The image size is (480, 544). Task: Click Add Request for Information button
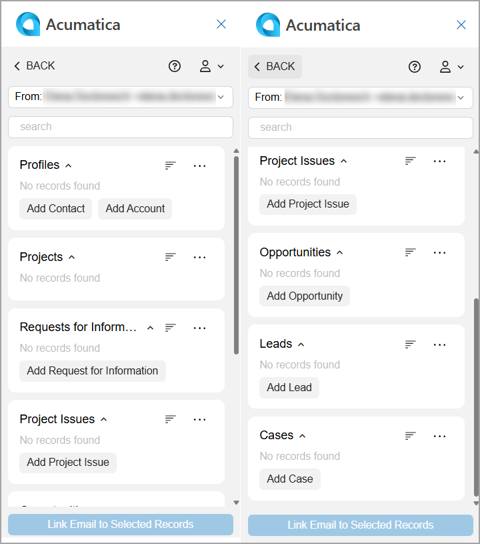(x=93, y=371)
